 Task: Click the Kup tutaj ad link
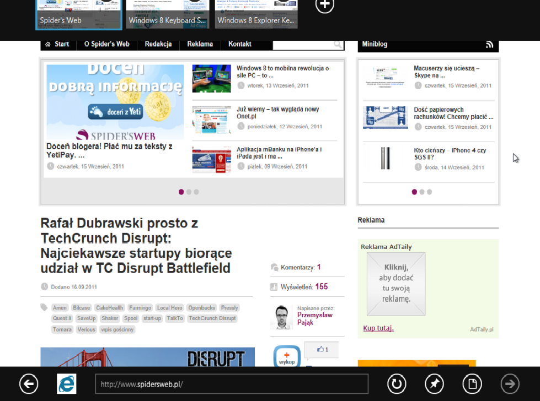(378, 328)
